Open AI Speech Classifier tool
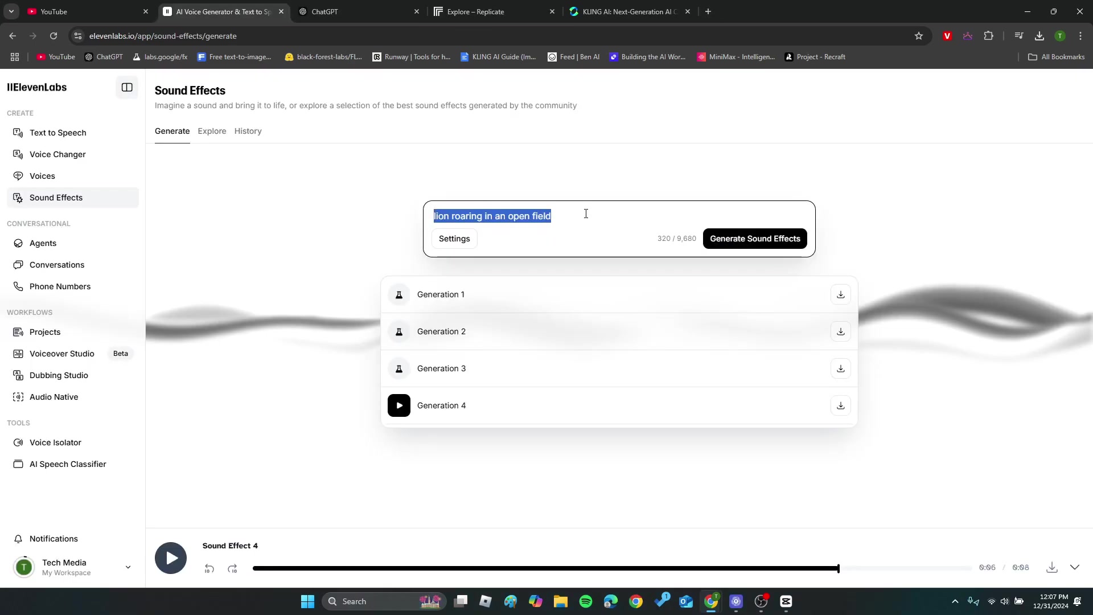 73,464
